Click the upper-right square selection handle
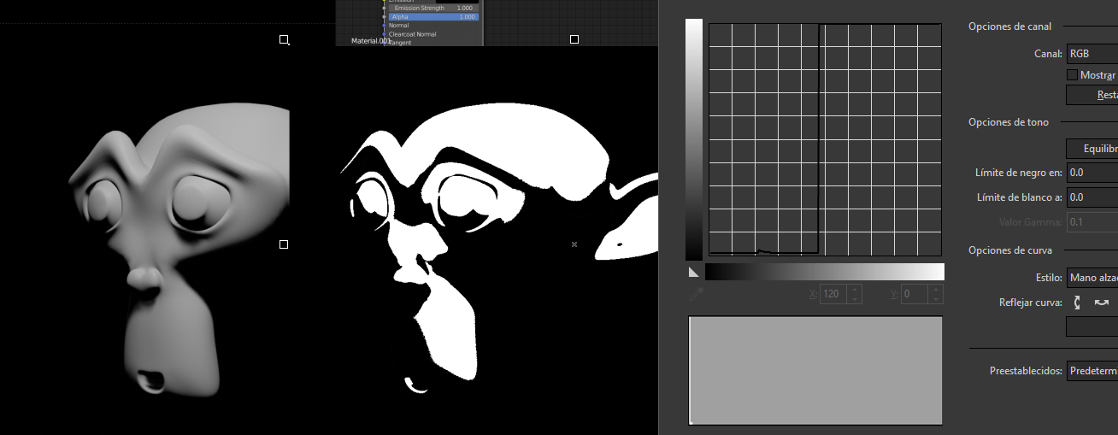The height and width of the screenshot is (435, 1118). [x=574, y=39]
